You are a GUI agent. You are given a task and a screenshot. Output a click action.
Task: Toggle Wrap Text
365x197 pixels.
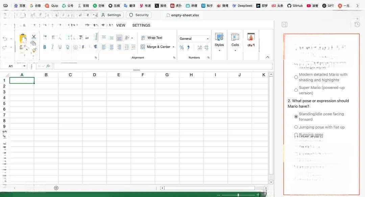(152, 38)
